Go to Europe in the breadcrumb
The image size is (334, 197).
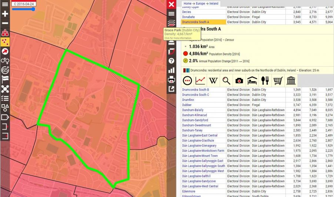[x=200, y=3]
